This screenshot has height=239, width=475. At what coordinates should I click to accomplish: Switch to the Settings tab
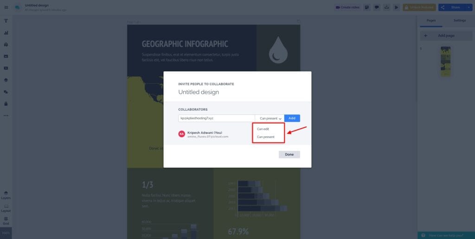[460, 21]
